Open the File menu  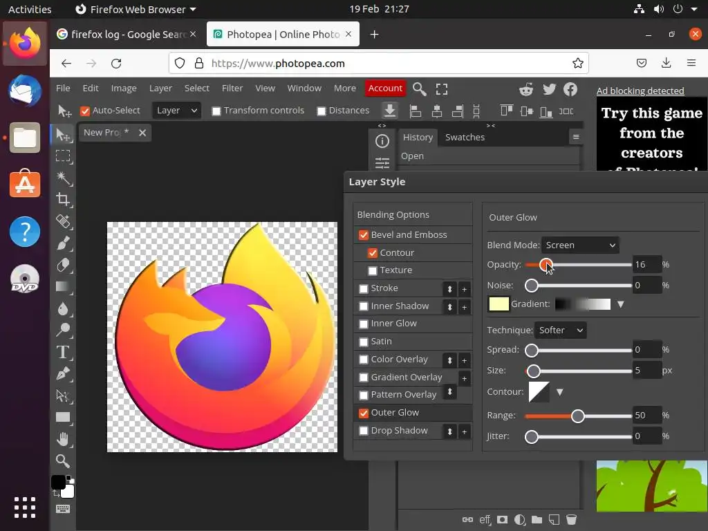(63, 88)
